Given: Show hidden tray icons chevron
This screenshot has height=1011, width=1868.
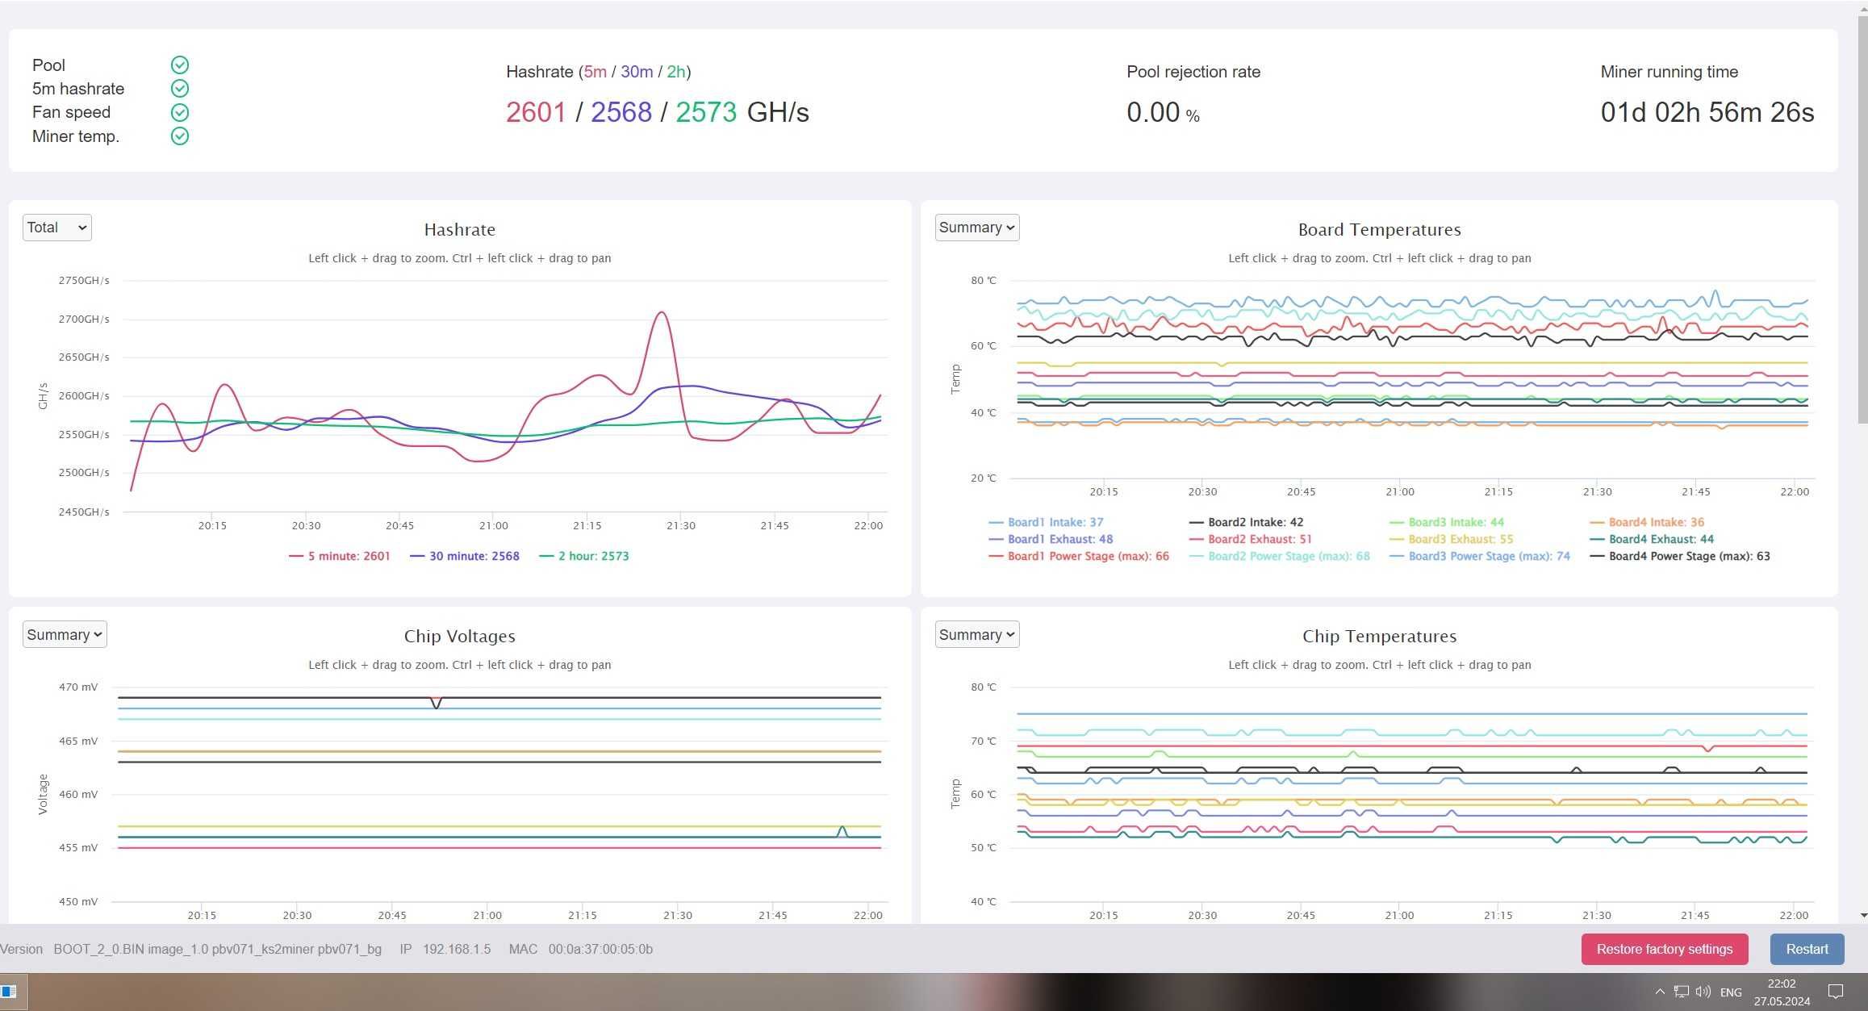Looking at the screenshot, I should coord(1660,992).
